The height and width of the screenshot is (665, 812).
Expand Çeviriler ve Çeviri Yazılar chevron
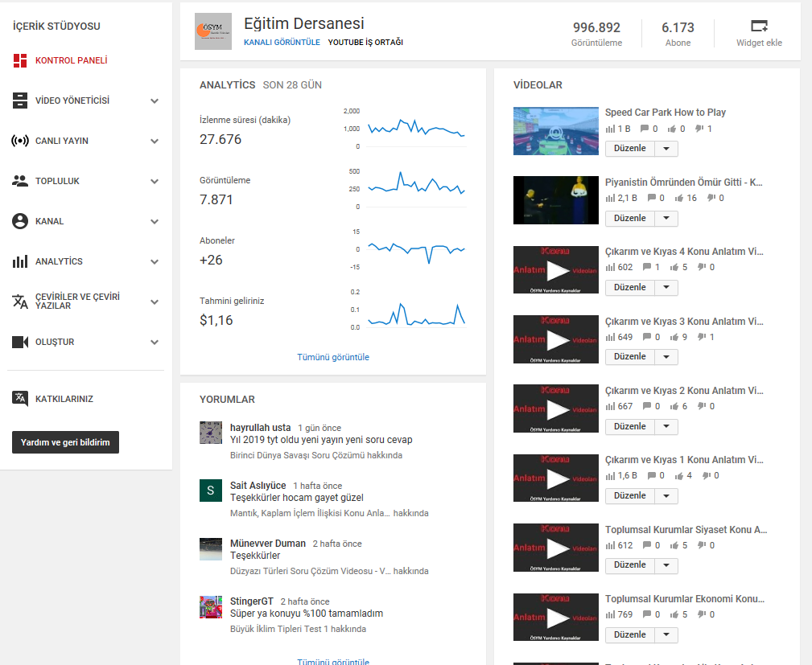coord(155,302)
